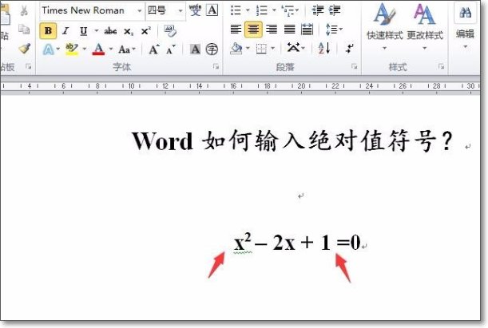The width and height of the screenshot is (488, 328).
Task: Open Line Spacing menu
Action: tap(334, 30)
